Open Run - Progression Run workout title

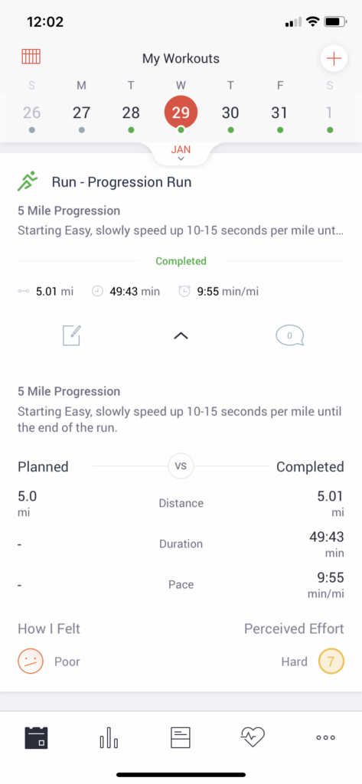122,182
